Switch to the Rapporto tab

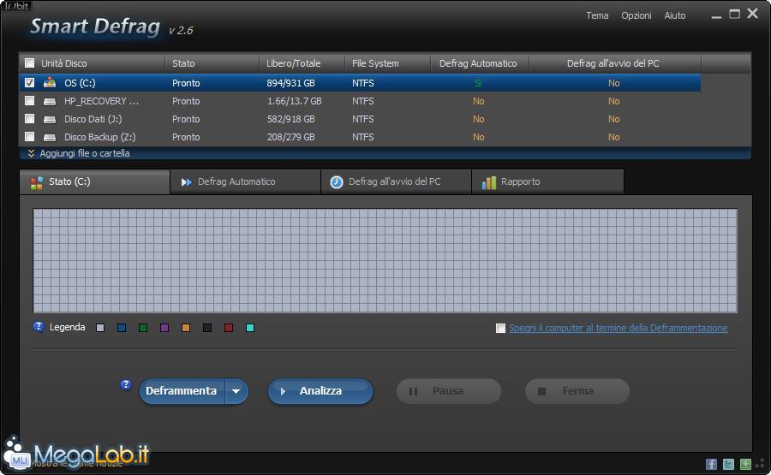point(547,181)
